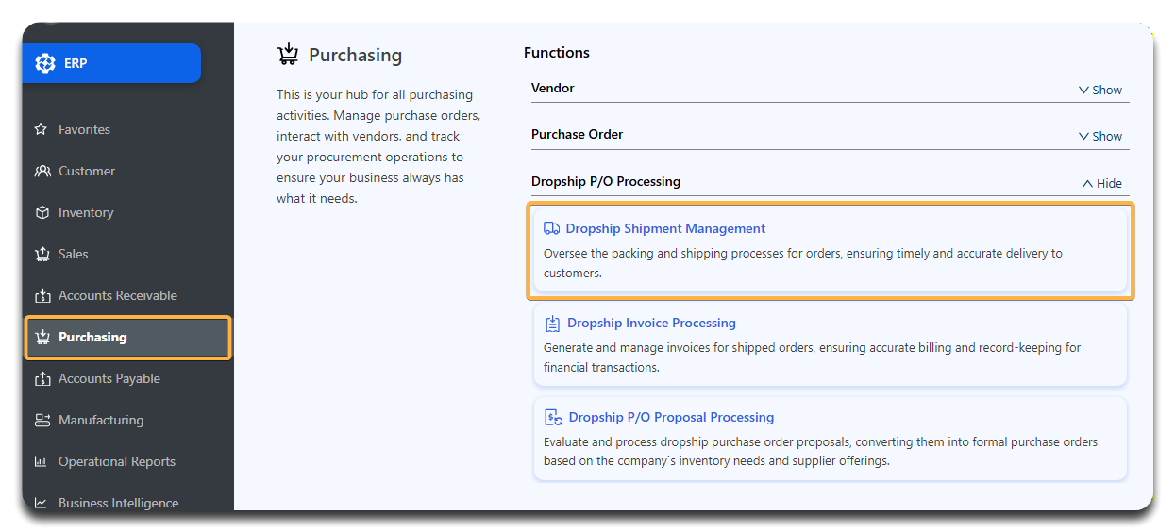Screen dimensions: 1175x532
Task: Open the Dropship Invoice Processing link
Action: 651,323
